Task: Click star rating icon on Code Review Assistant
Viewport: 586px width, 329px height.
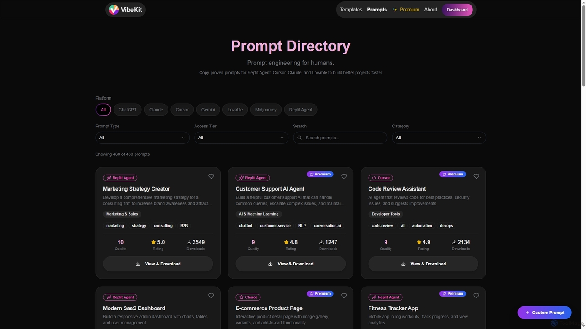Action: click(x=419, y=242)
